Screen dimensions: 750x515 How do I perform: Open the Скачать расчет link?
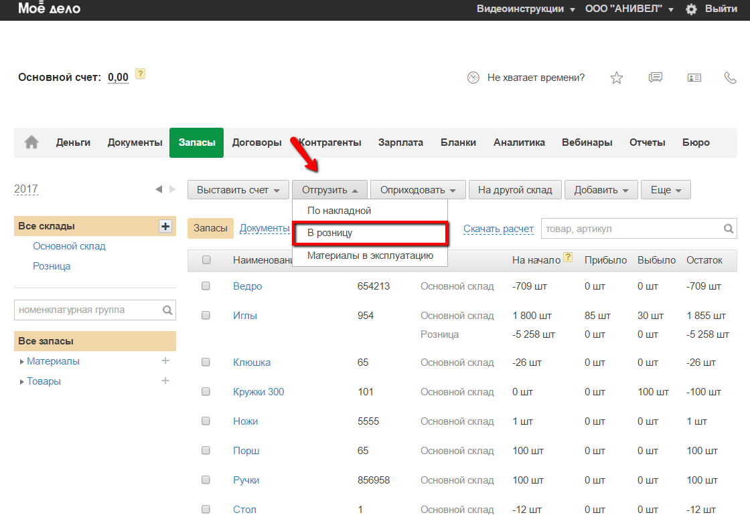point(498,229)
